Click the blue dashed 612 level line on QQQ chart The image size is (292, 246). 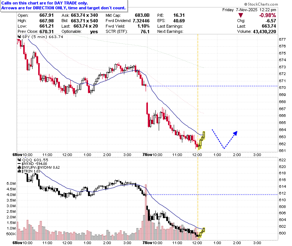click(212, 194)
